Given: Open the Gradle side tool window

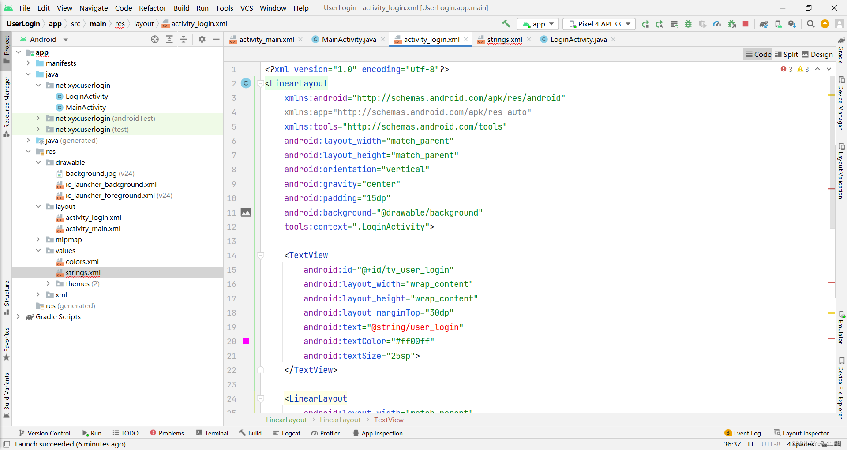Looking at the screenshot, I should coord(841,50).
